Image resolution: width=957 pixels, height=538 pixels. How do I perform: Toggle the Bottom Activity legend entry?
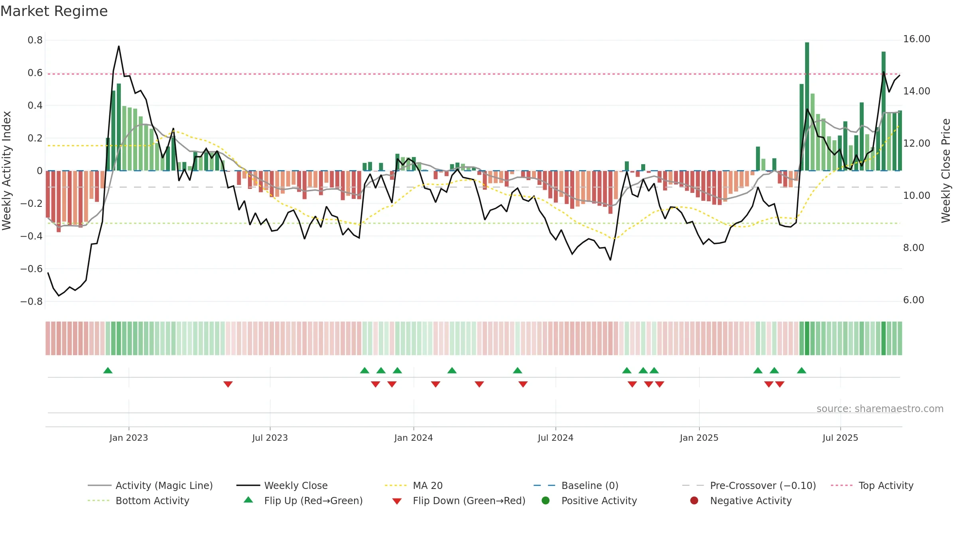tap(138, 501)
